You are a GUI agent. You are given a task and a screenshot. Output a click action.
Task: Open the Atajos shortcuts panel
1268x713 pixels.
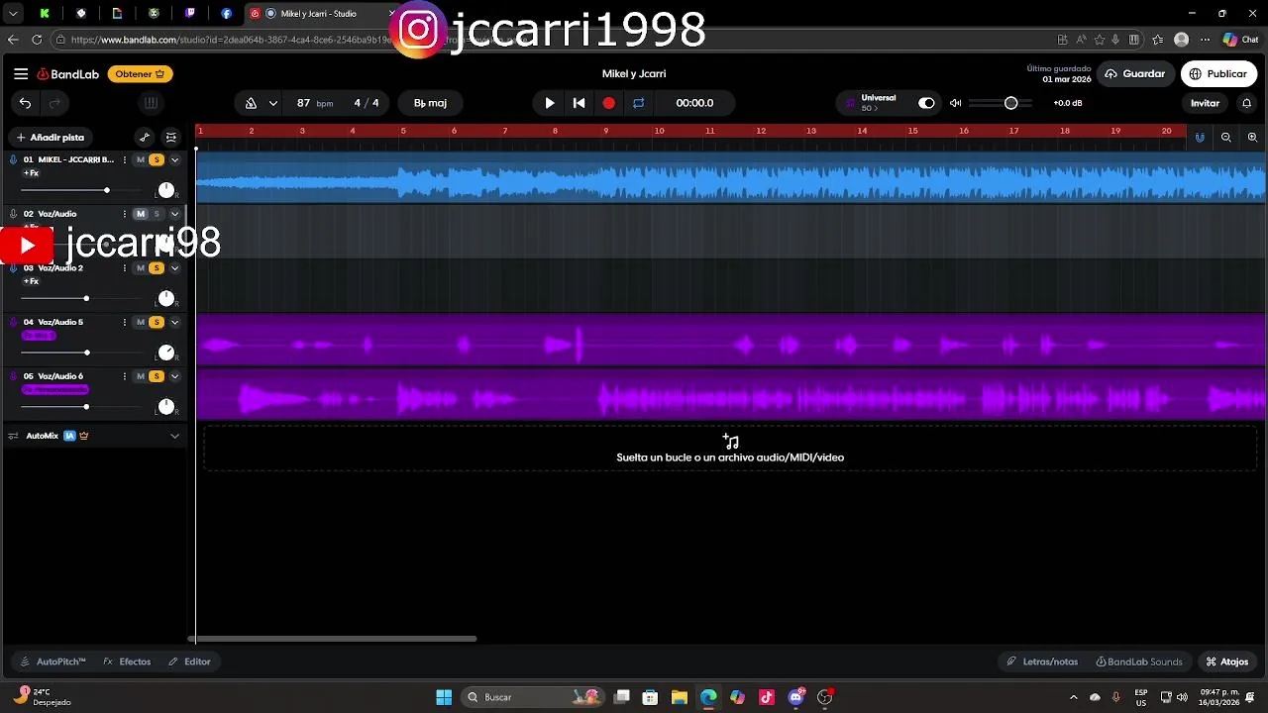point(1227,662)
